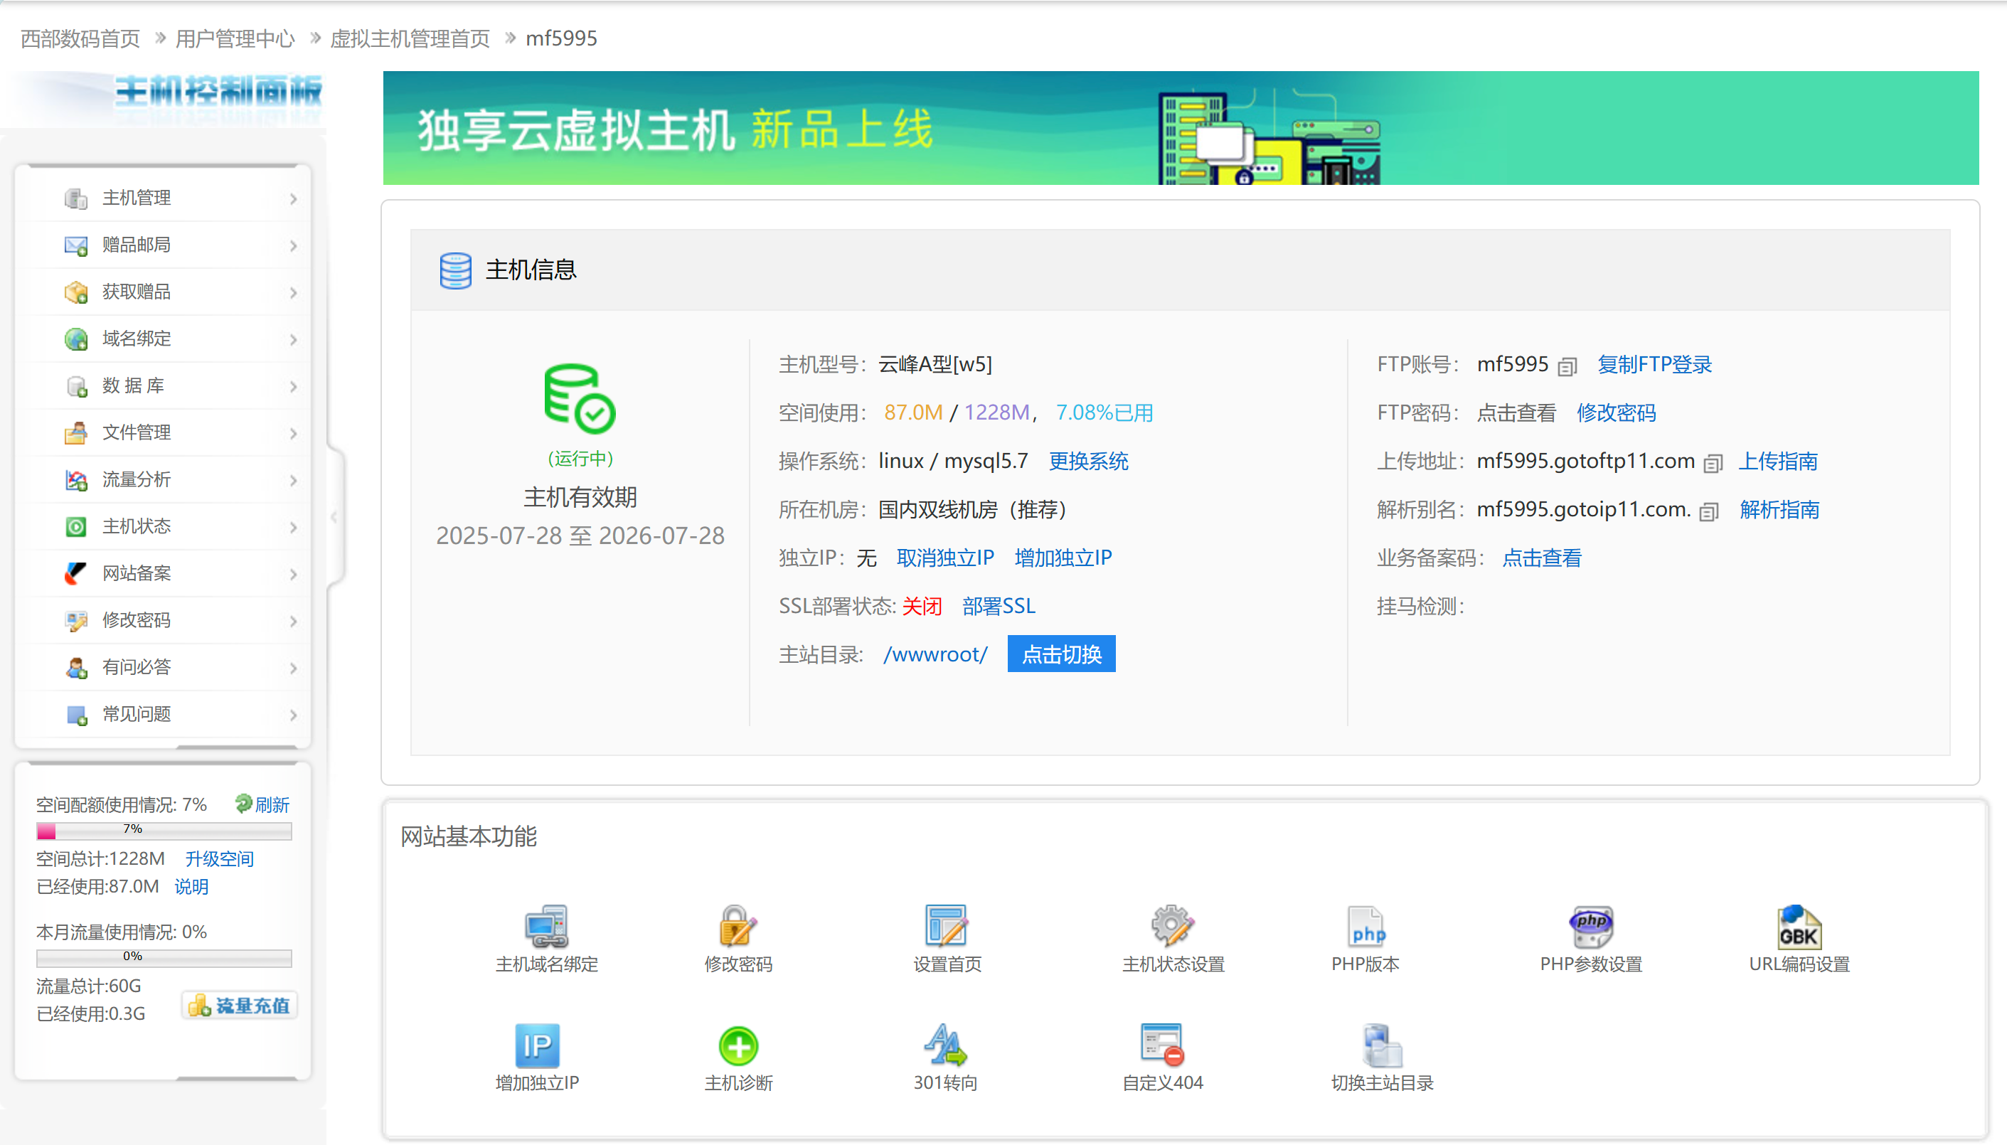Click the 独享云虚拟主机 banner image
The width and height of the screenshot is (2007, 1145).
click(1180, 128)
